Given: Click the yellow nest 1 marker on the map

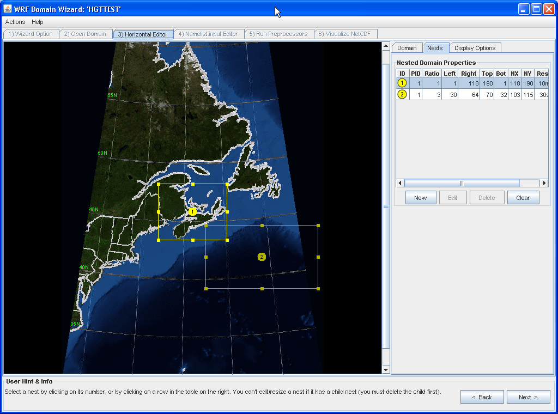Looking at the screenshot, I should (x=192, y=211).
